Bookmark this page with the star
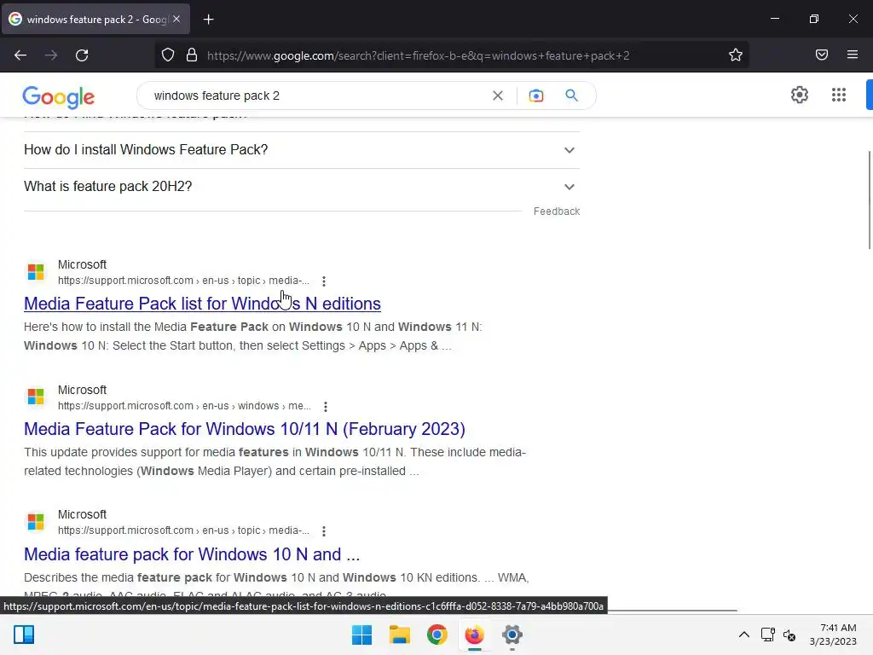The width and height of the screenshot is (873, 655). pos(736,55)
